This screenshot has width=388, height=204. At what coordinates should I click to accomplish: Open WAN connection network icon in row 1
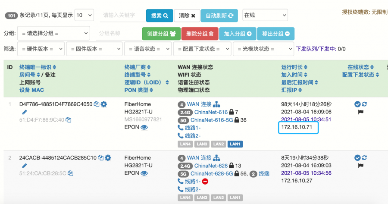(x=216, y=104)
